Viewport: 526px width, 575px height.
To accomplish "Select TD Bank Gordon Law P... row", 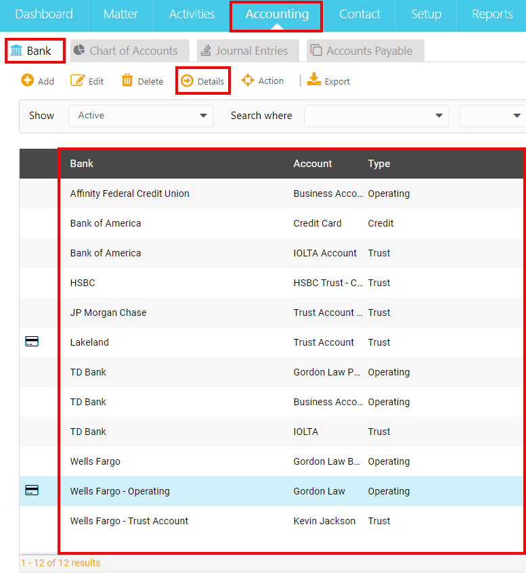I will (271, 372).
